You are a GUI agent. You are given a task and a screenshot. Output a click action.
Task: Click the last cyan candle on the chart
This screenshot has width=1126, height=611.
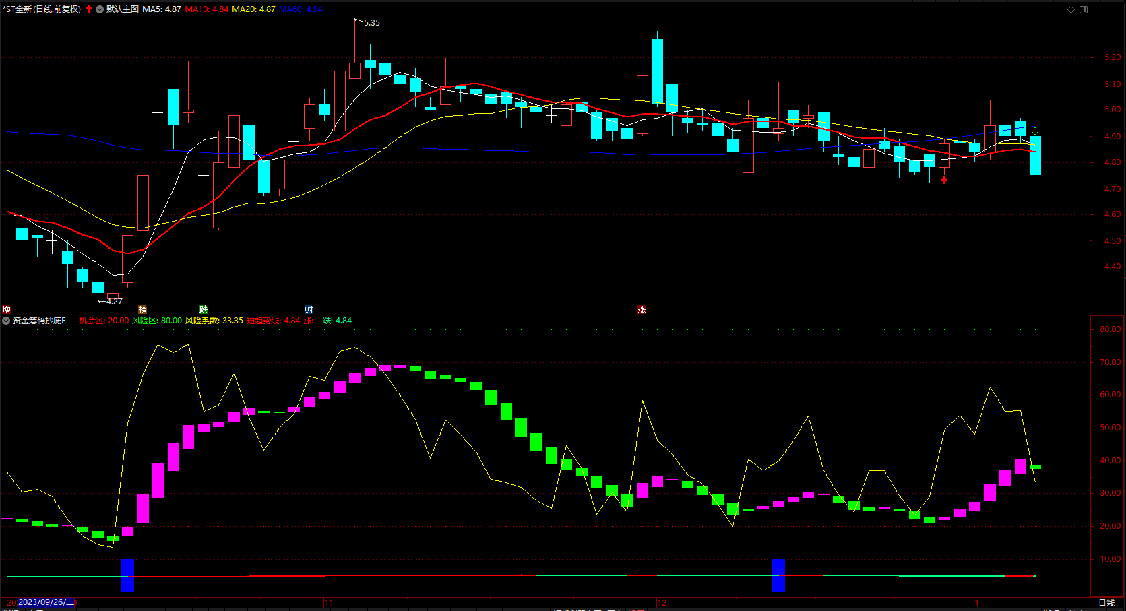click(1035, 156)
